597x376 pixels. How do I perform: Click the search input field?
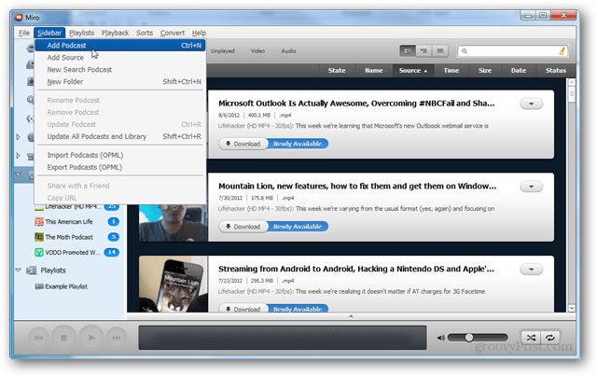(x=512, y=51)
